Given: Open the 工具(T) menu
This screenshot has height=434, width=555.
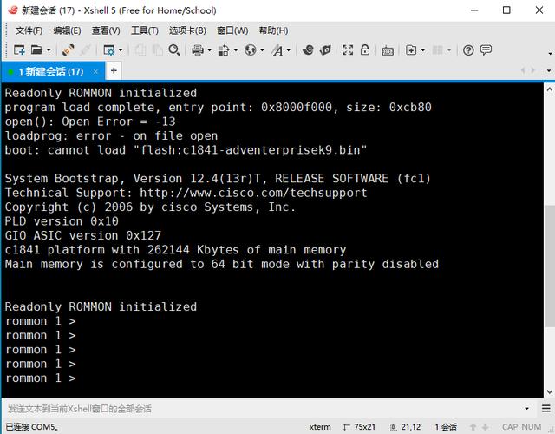Looking at the screenshot, I should pos(145,30).
